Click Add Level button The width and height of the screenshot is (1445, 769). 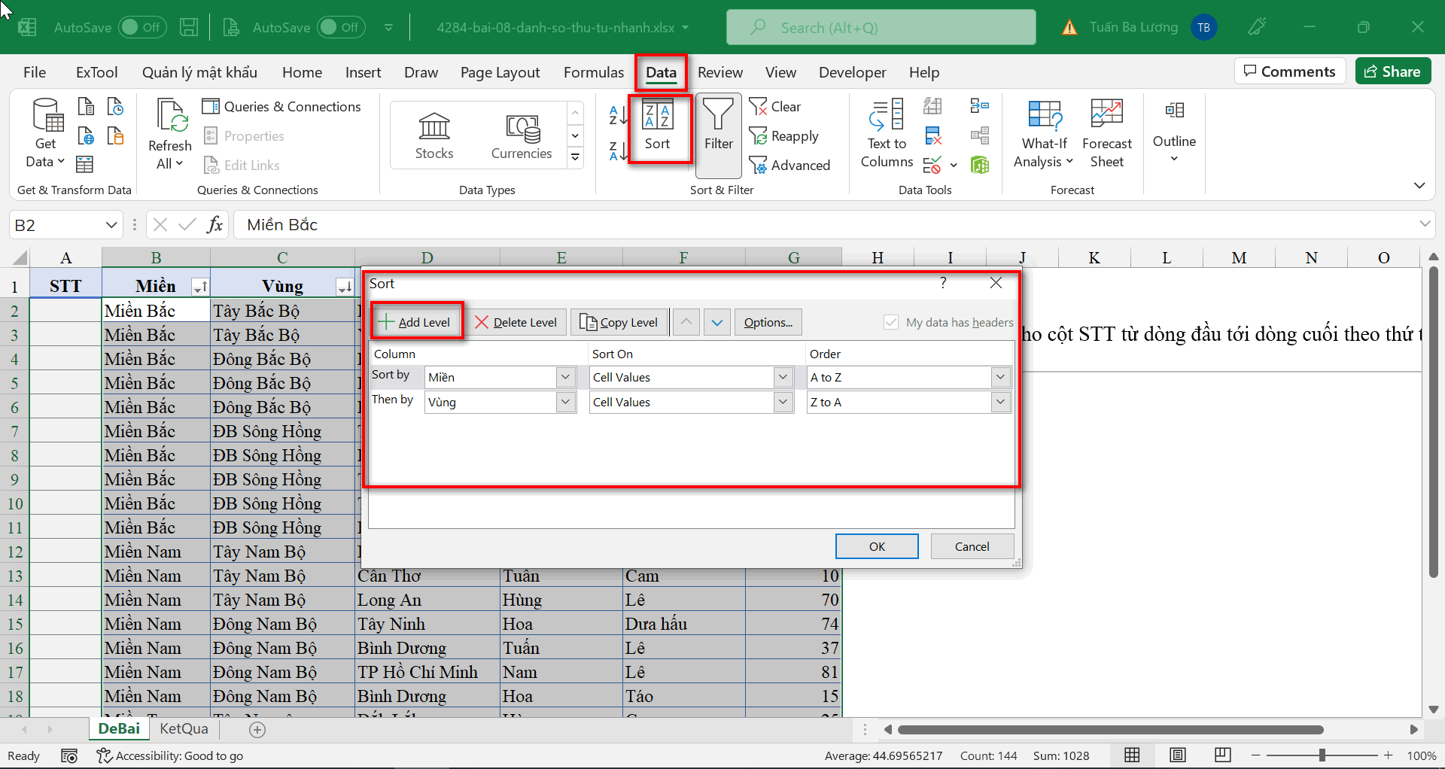[416, 322]
